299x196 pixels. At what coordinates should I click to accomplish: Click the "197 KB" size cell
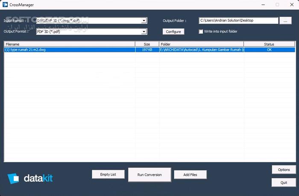147,50
